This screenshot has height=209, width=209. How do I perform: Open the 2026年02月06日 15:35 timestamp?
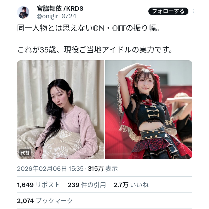click(x=50, y=169)
